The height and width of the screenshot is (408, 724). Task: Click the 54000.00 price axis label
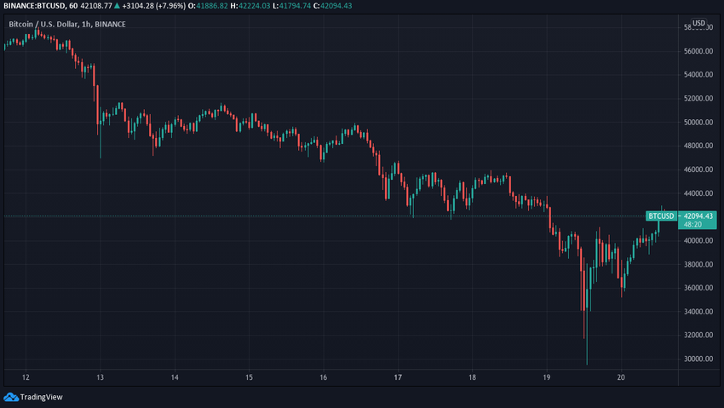pyautogui.click(x=698, y=75)
